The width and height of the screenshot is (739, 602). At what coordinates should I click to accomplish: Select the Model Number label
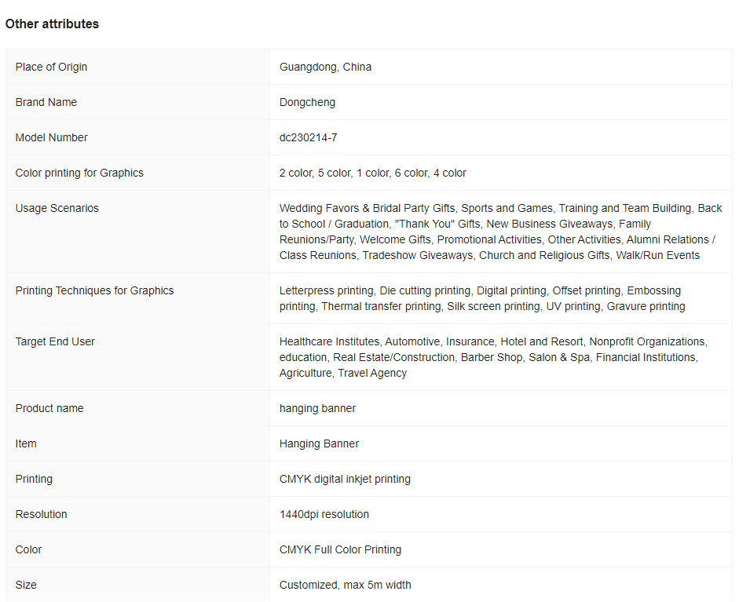pos(51,137)
